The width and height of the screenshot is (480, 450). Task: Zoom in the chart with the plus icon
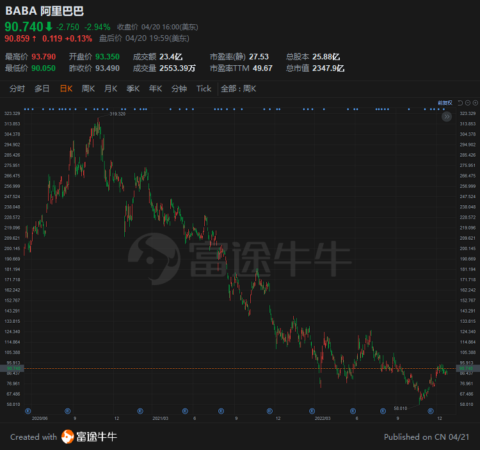476,103
